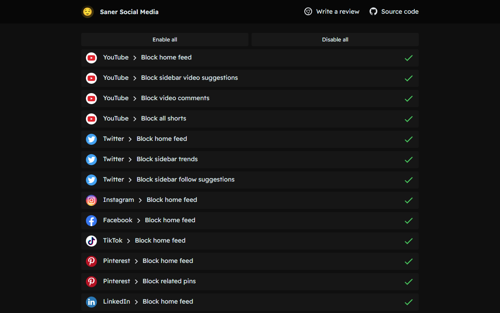500x313 pixels.
Task: Click chevron in YouTube Block all shorts row
Action: [x=135, y=119]
